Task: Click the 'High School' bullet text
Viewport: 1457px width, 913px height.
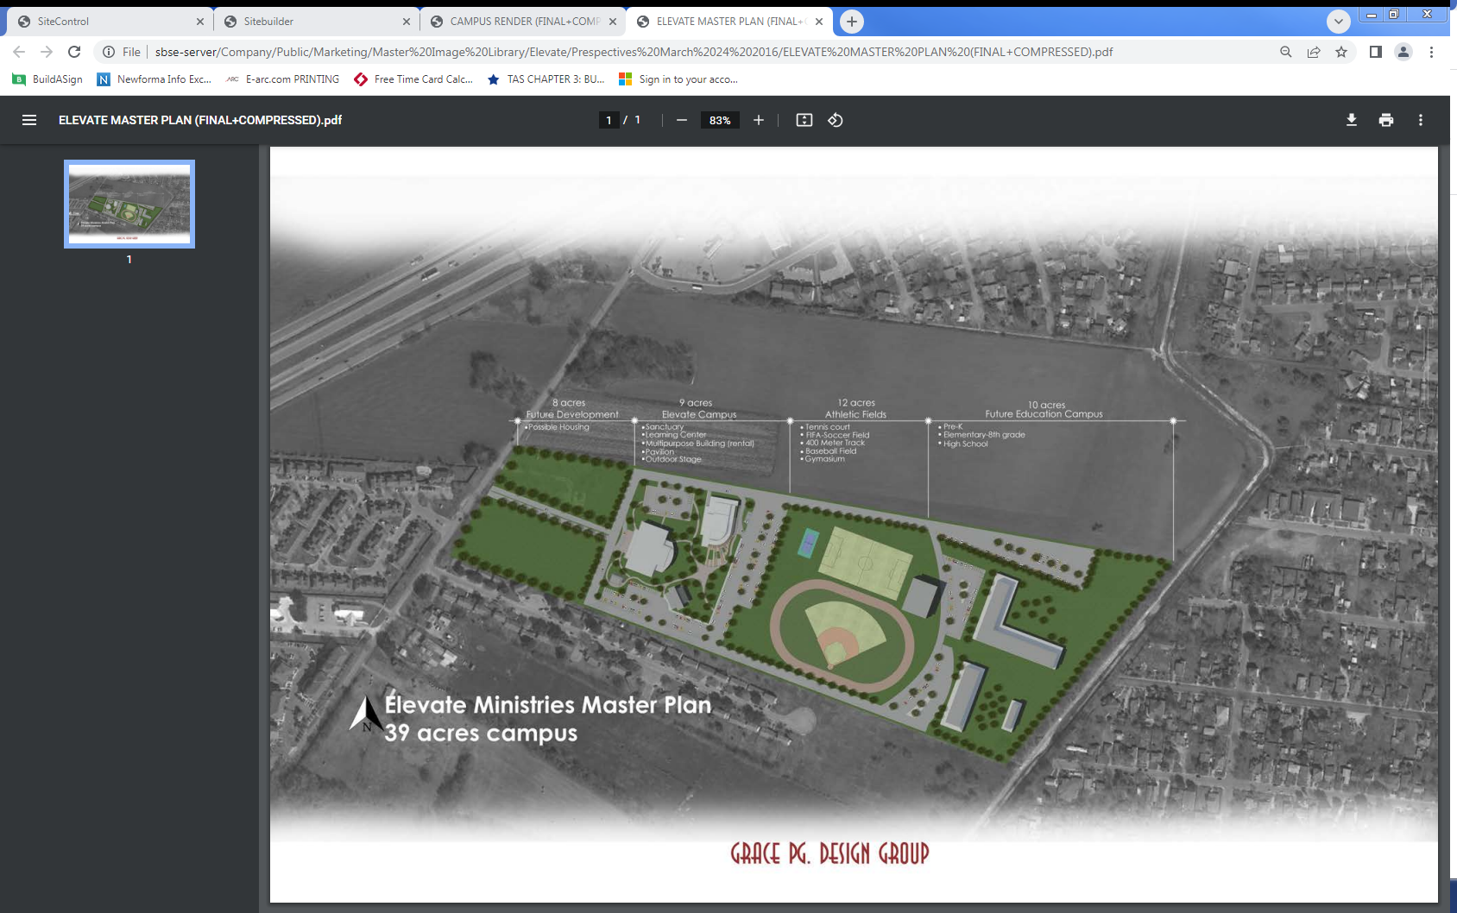Action: pos(964,444)
